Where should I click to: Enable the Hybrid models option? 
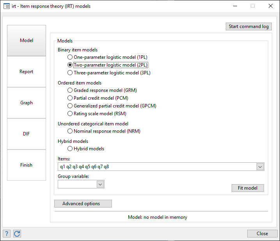[x=70, y=149]
